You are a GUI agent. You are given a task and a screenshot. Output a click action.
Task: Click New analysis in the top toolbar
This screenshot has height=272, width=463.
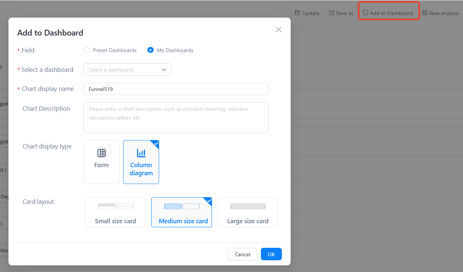coord(441,13)
